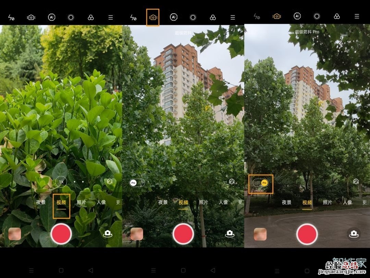Switch Pro stabilization toggle in middle screen
Viewport: 370px width, 278px height.
pos(137,183)
